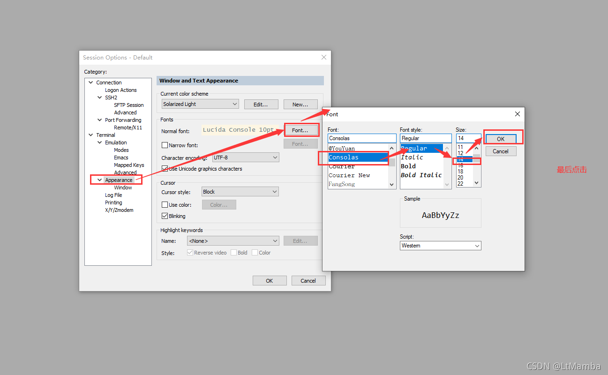The height and width of the screenshot is (375, 608).
Task: Select Logon Actions in category tree
Action: tap(121, 90)
